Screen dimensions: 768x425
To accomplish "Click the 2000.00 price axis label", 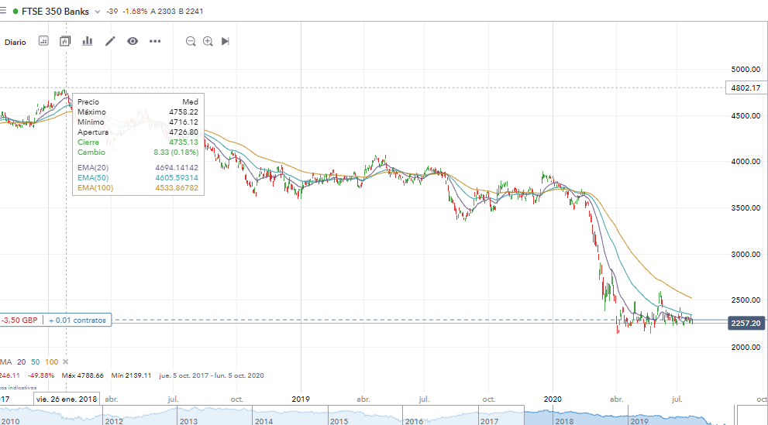I will tap(746, 348).
